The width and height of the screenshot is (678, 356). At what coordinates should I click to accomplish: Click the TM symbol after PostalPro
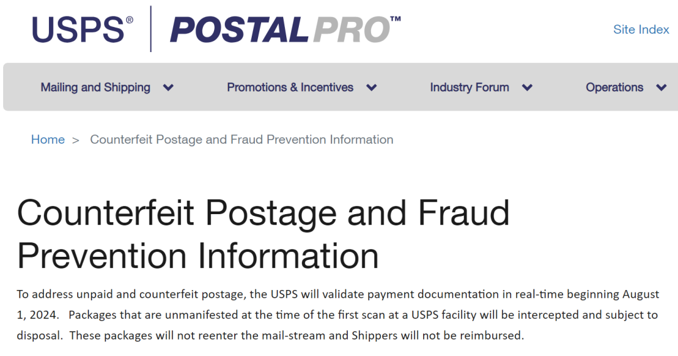(395, 19)
